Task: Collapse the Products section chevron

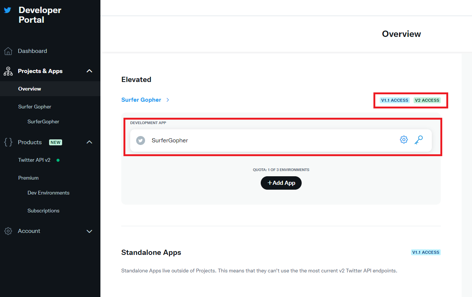Action: coord(89,142)
